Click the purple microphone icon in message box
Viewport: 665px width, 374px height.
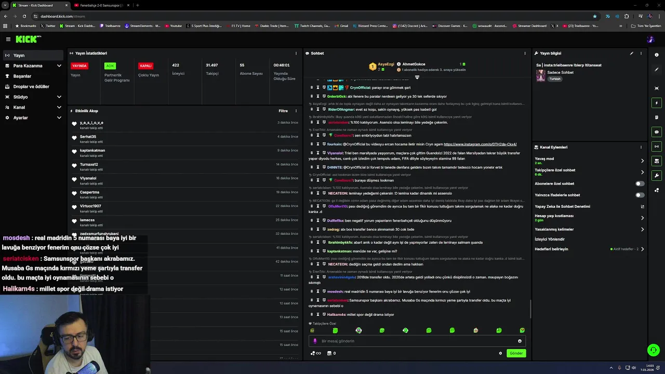315,341
